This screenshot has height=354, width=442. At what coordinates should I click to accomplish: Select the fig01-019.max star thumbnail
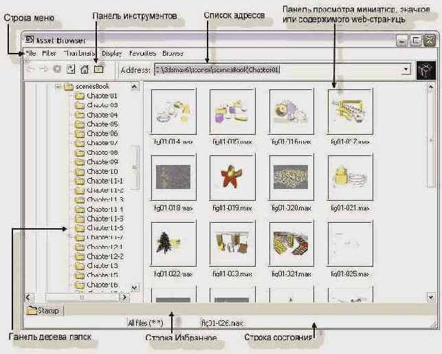point(232,177)
